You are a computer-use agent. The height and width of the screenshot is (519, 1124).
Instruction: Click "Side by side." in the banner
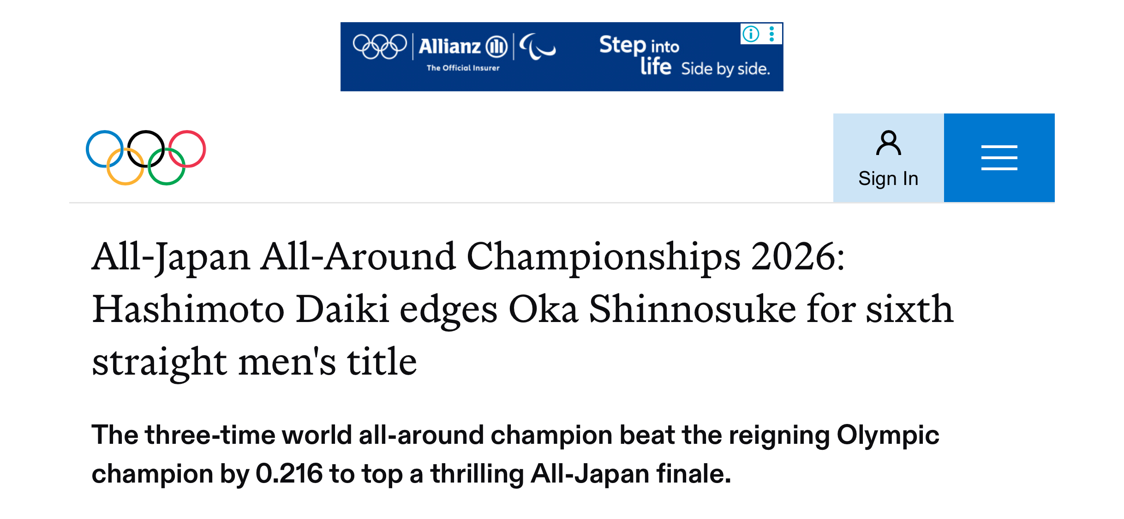pos(725,69)
